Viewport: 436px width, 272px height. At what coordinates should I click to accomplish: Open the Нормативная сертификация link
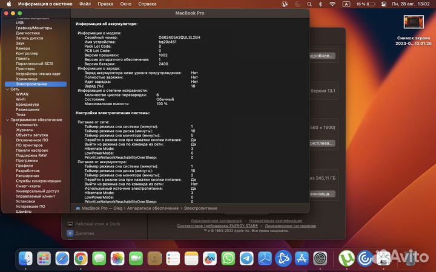(x=276, y=221)
